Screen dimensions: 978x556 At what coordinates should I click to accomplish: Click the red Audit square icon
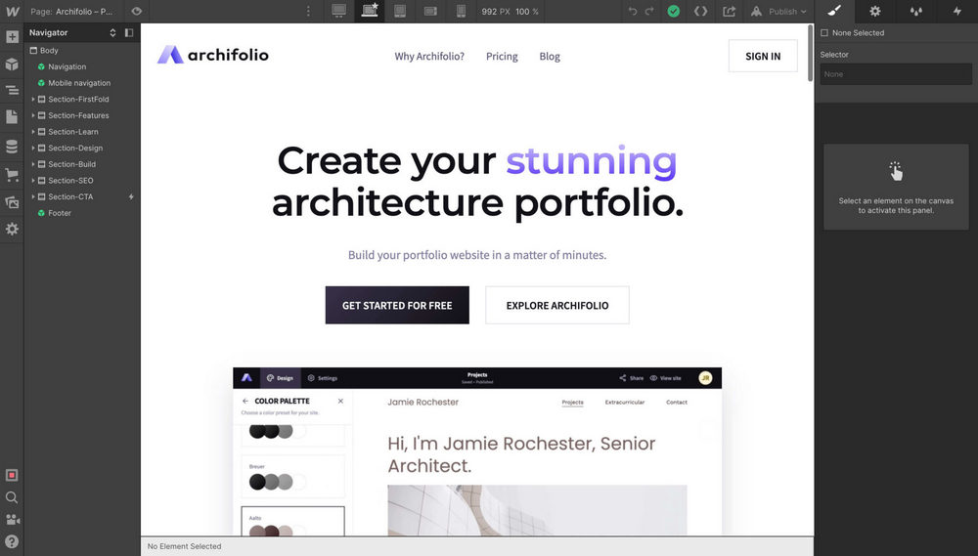pyautogui.click(x=12, y=475)
